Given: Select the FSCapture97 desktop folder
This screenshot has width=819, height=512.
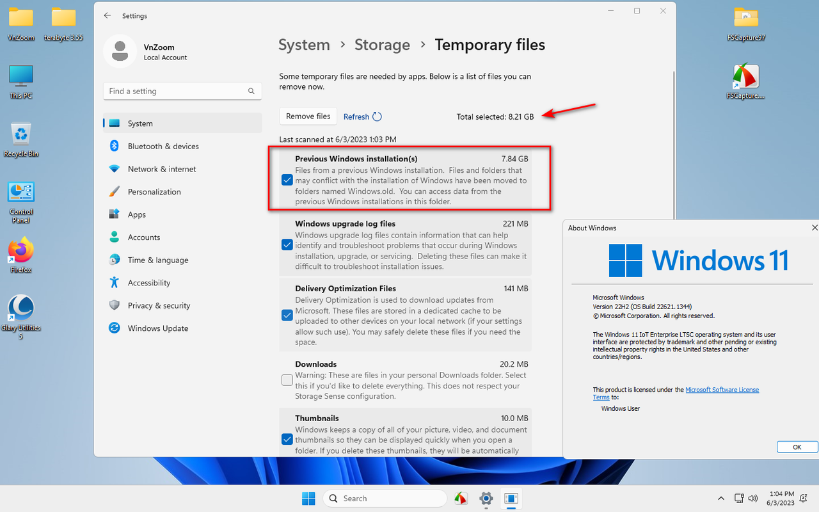Looking at the screenshot, I should pyautogui.click(x=746, y=23).
